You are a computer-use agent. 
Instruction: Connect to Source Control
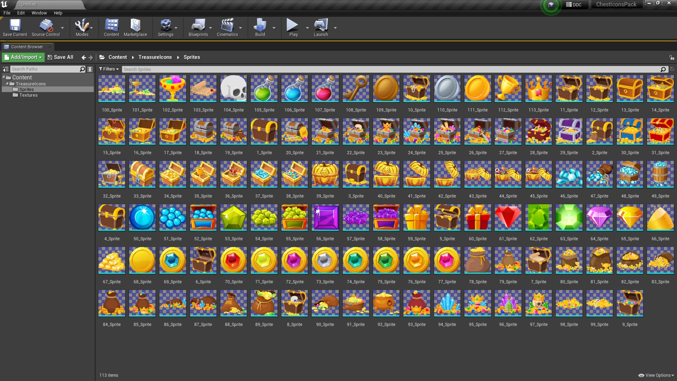click(x=45, y=25)
